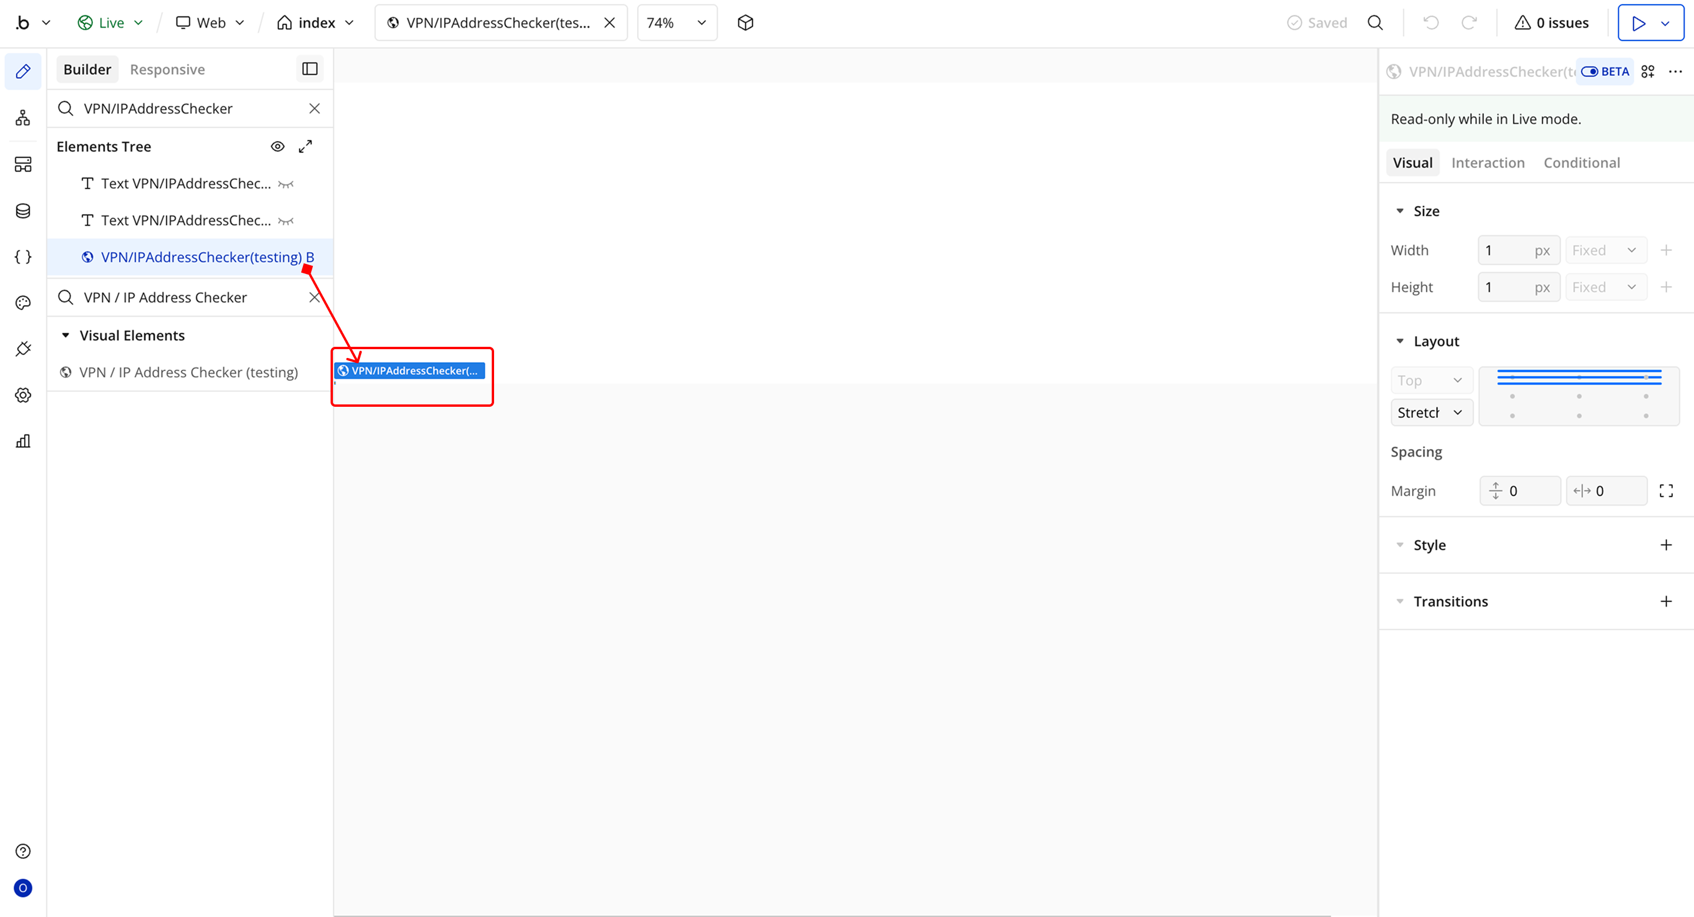Open the Logs chart icon
This screenshot has height=917, width=1694.
click(x=23, y=441)
